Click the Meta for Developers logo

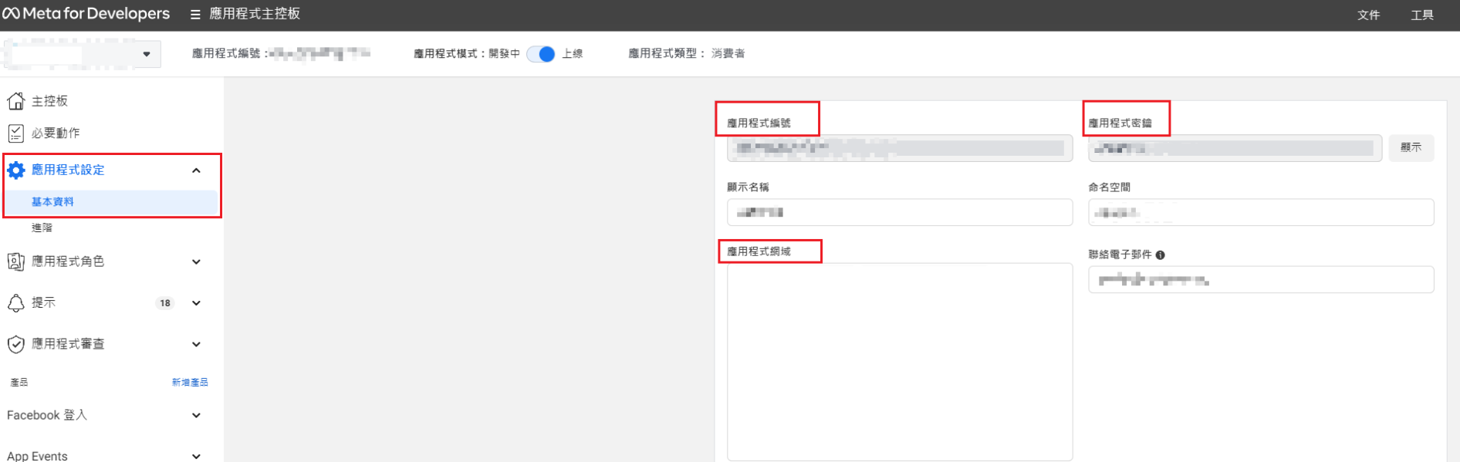pos(86,14)
